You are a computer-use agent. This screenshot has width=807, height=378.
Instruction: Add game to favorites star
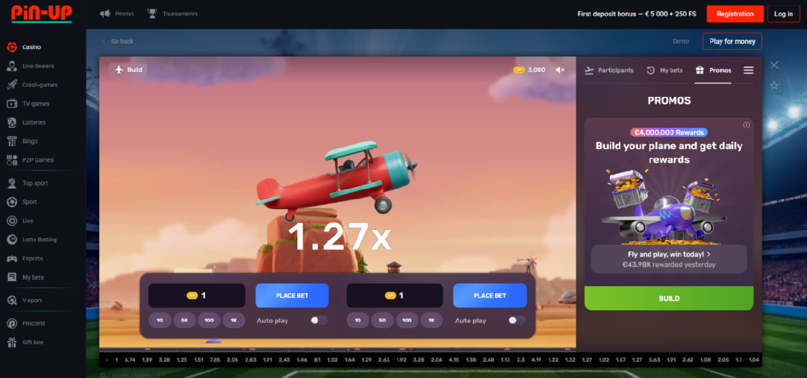point(774,85)
